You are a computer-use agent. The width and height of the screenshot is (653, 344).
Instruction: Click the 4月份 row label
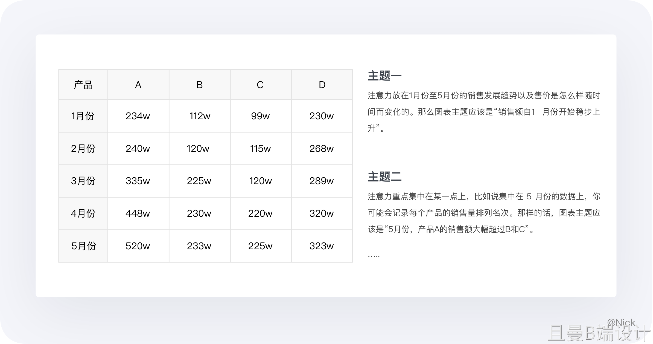[83, 213]
